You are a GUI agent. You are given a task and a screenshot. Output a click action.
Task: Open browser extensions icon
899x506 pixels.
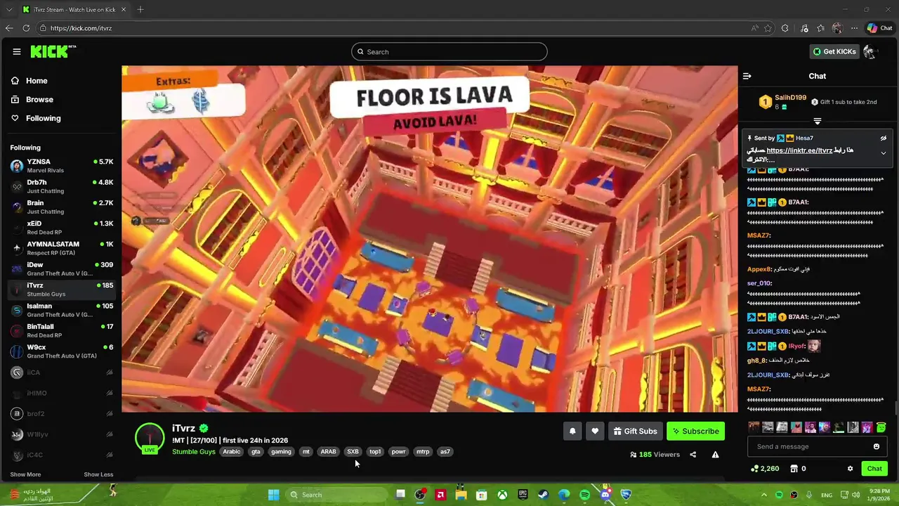785,28
